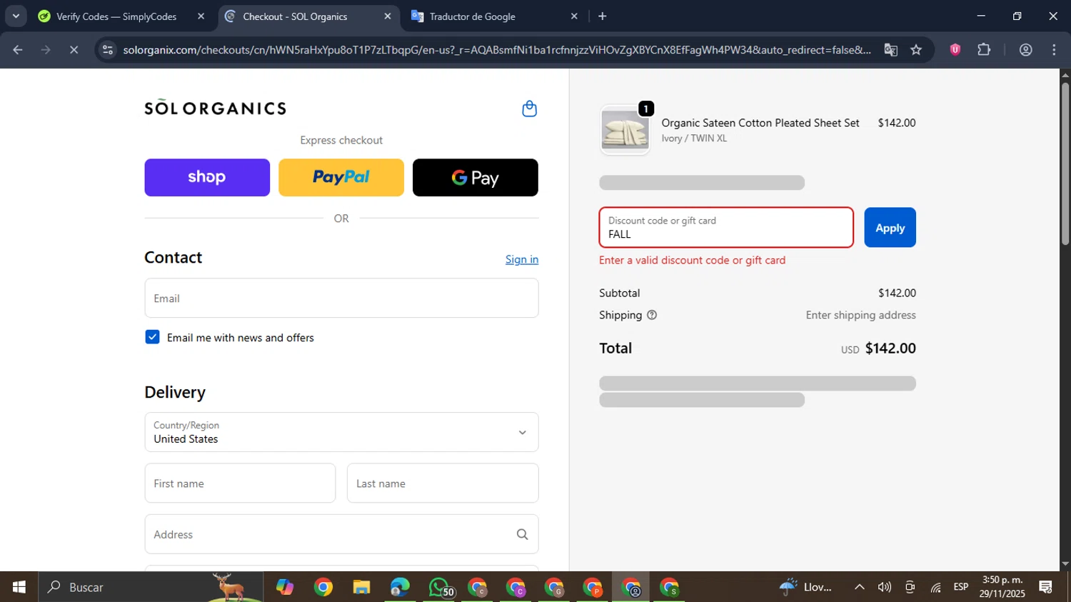
Task: Click the Discount code or gift card field
Action: 726,227
